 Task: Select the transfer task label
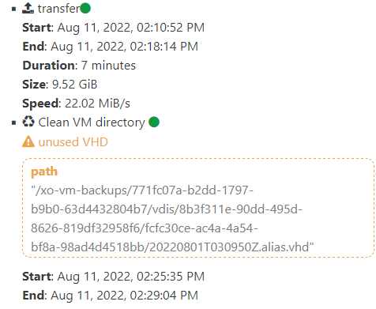(58, 9)
